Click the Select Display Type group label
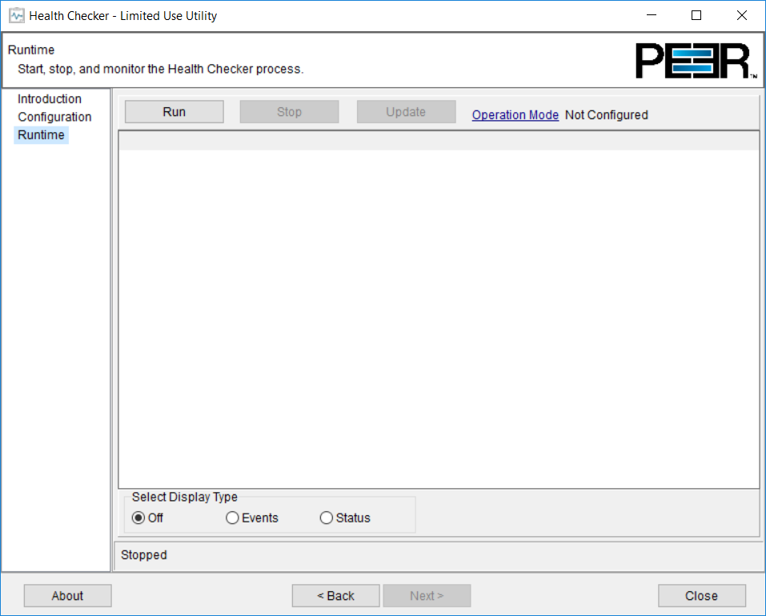 pos(184,497)
